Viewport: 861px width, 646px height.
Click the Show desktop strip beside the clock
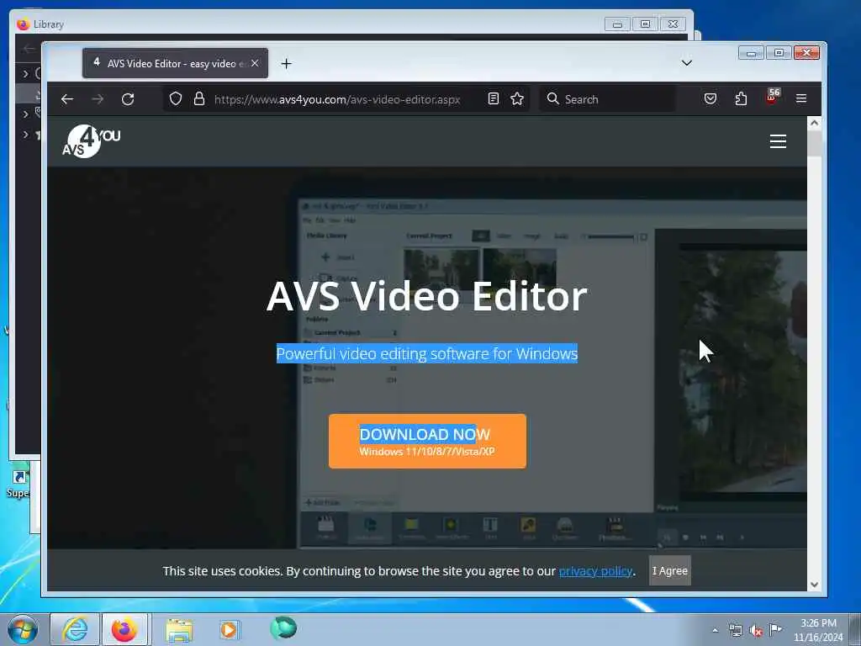(x=855, y=629)
